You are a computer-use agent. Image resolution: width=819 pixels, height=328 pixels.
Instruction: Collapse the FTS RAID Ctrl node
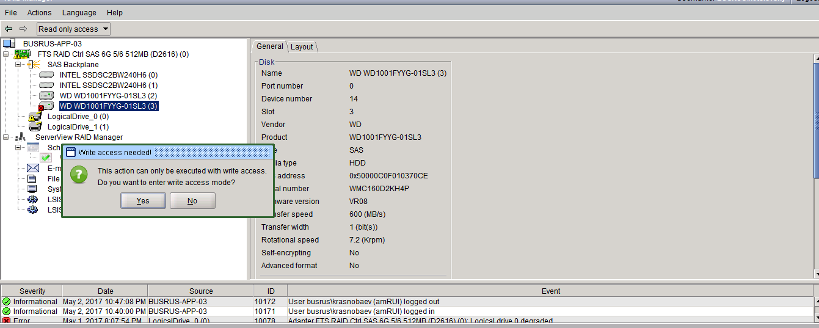tap(6, 54)
